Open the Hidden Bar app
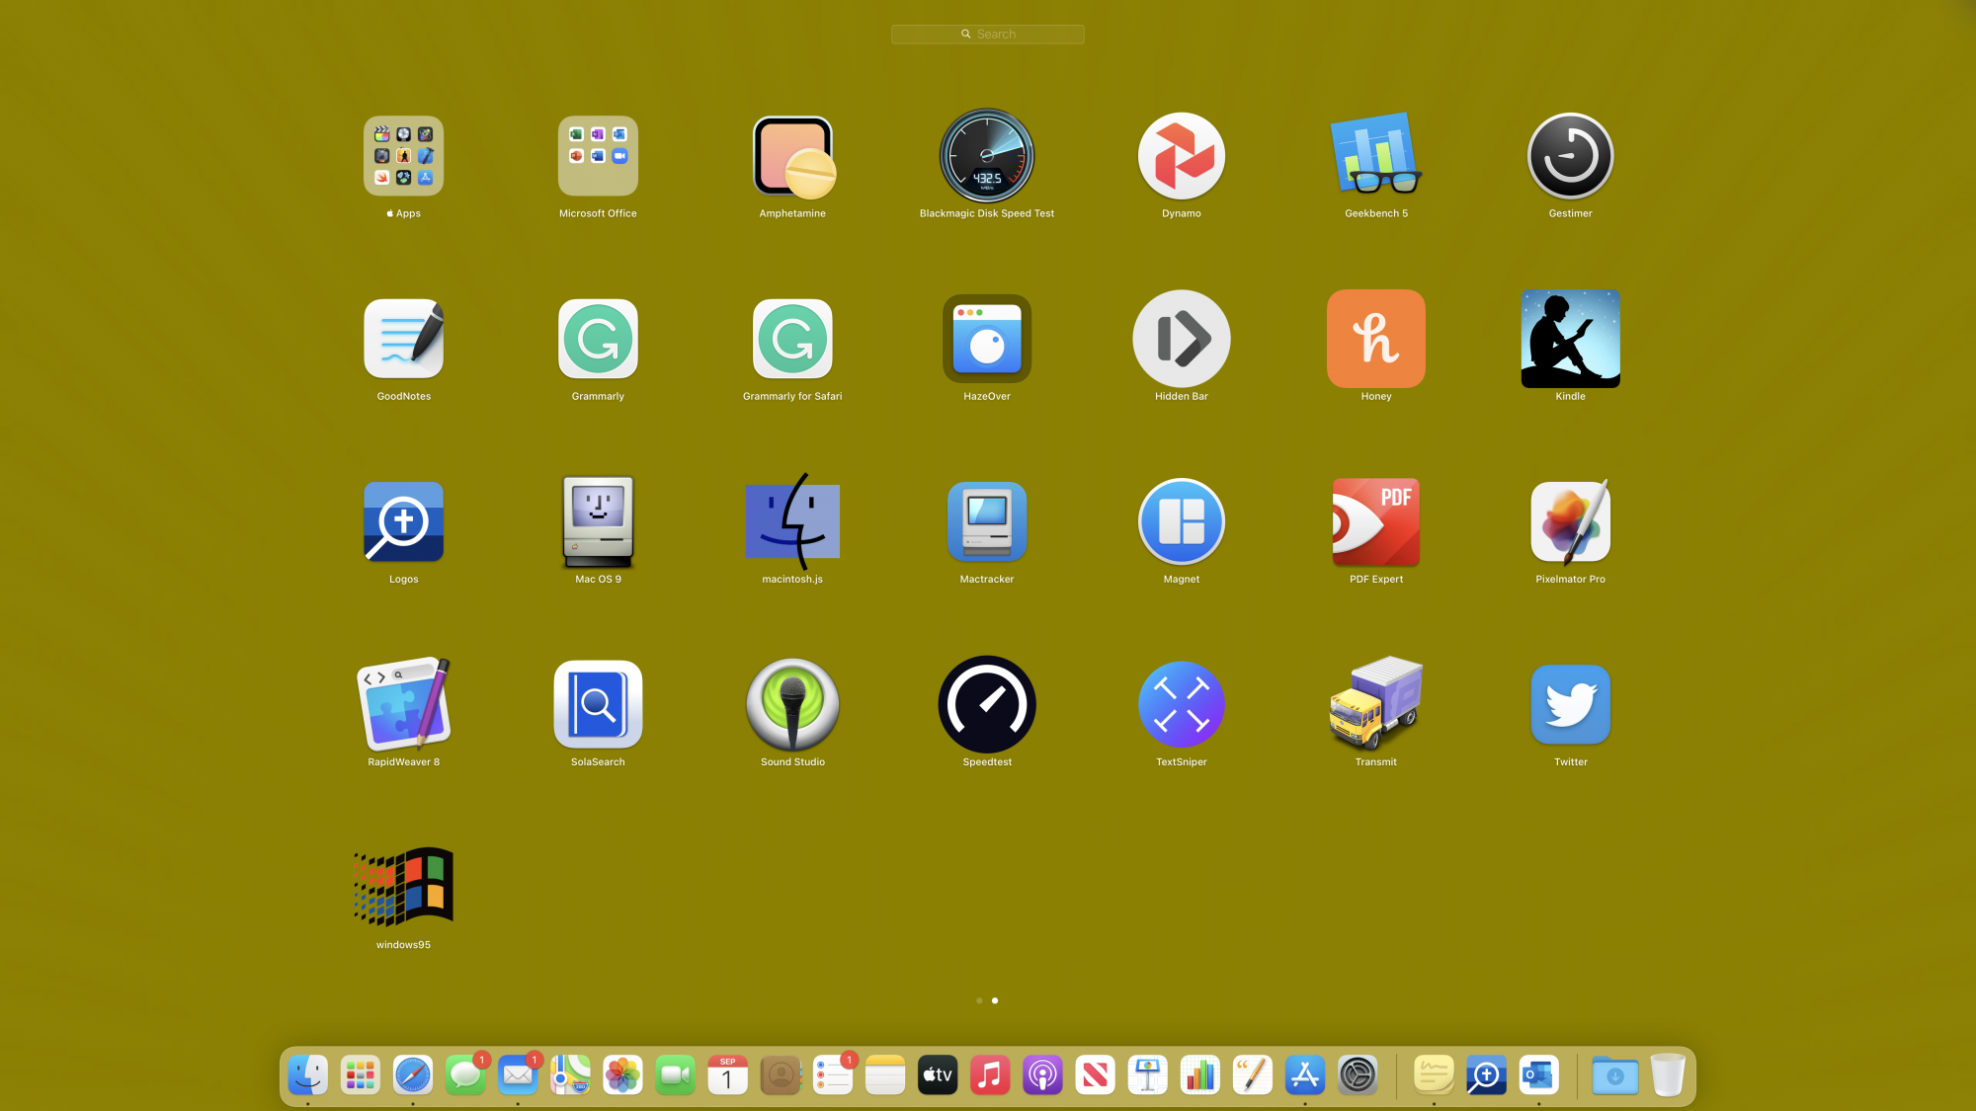 pos(1181,340)
